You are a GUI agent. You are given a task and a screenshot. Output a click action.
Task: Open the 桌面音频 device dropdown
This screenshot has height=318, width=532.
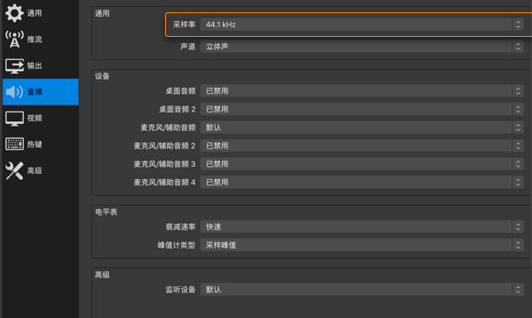point(362,91)
